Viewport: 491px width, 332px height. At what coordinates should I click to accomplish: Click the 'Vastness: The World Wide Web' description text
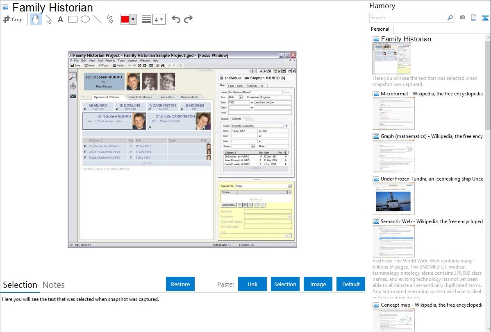tap(427, 279)
